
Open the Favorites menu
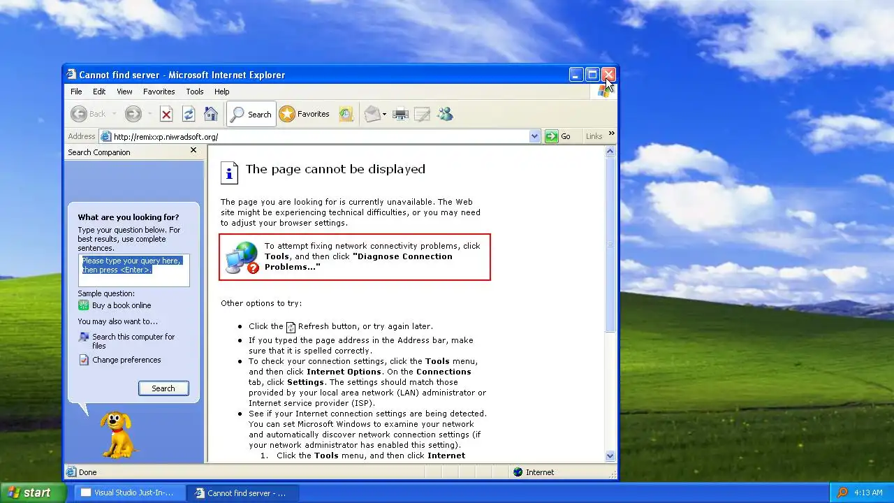159,92
